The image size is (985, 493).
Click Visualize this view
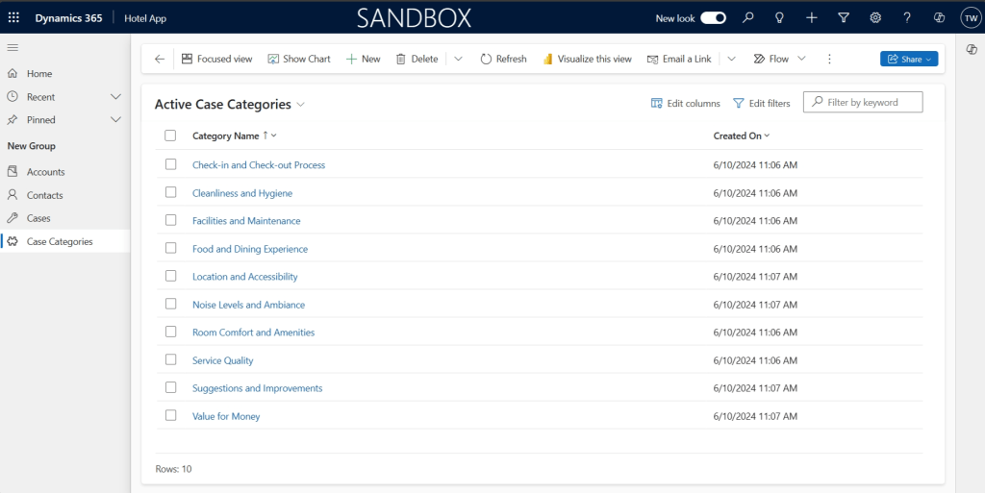click(x=587, y=59)
